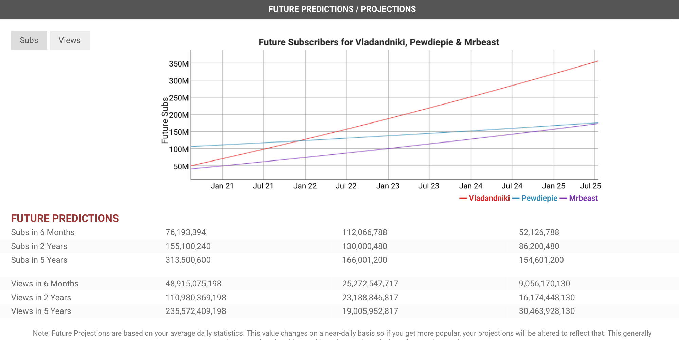Image resolution: width=679 pixels, height=340 pixels.
Task: Click the 250M y-axis label
Action: click(x=179, y=98)
